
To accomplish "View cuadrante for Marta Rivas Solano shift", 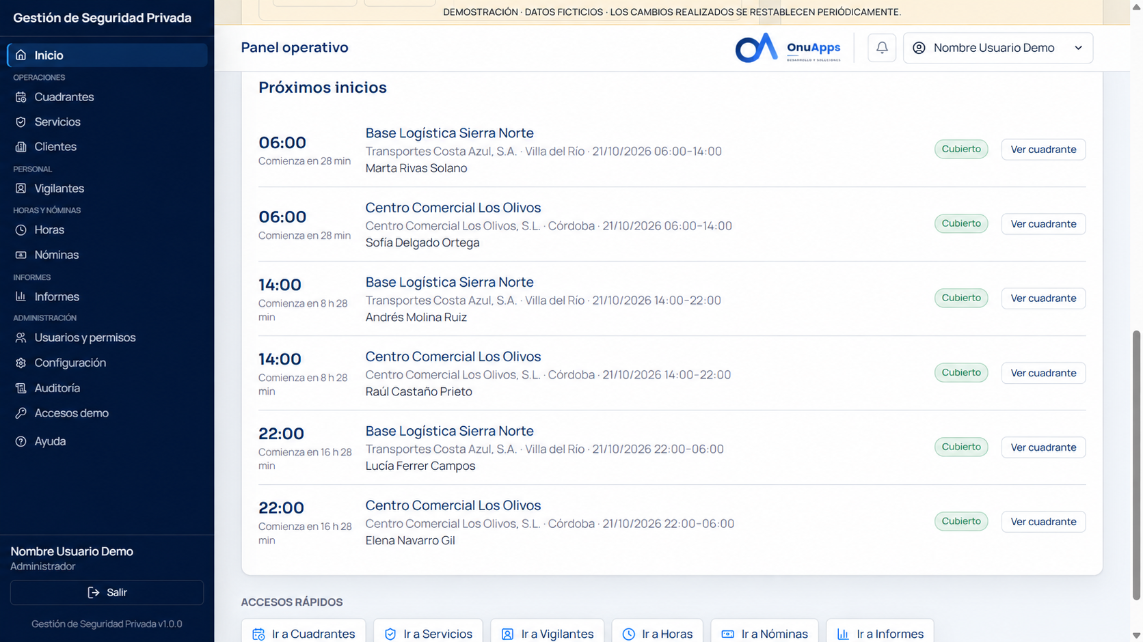I will [1043, 150].
